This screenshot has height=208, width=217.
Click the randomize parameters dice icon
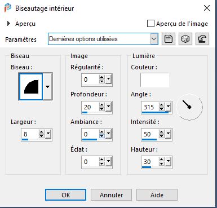(185, 39)
